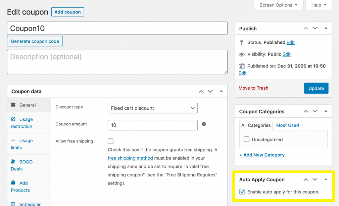339x206 pixels.
Task: Edit the Public visibility
Action: tap(286, 54)
